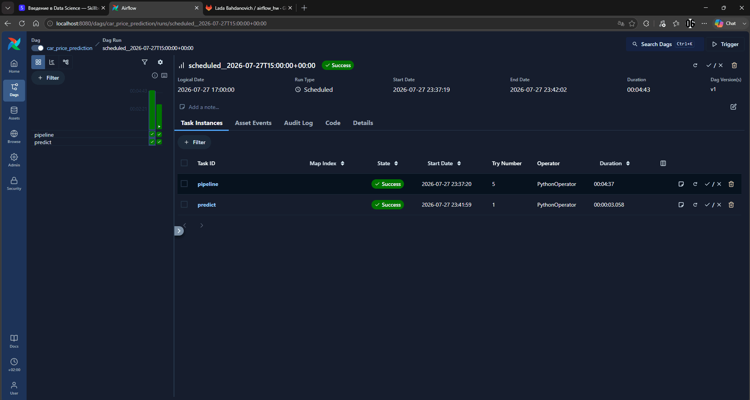Mark the predict task instance state
The height and width of the screenshot is (400, 750).
pos(713,205)
